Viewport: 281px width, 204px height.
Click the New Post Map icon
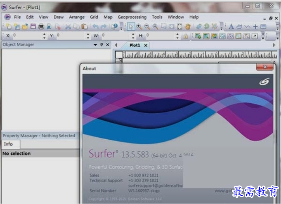pyautogui.click(x=223, y=36)
